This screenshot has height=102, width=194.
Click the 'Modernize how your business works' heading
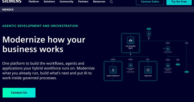(44, 44)
